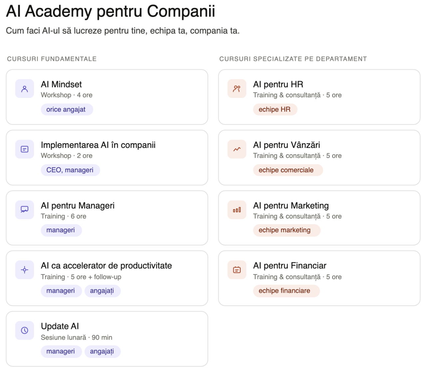Click the AI Mindset person icon

25,89
